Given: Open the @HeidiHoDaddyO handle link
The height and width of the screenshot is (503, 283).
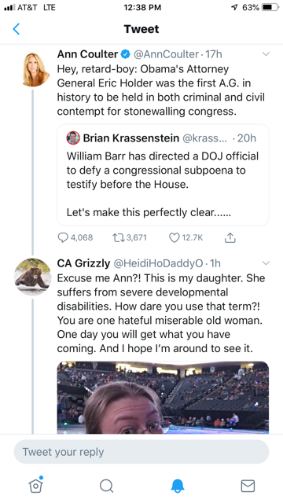Looking at the screenshot, I should (159, 263).
